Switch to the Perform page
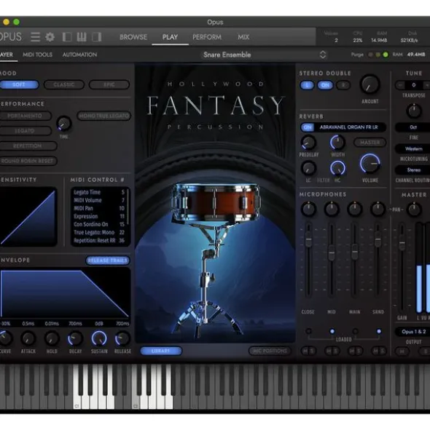The image size is (430, 430). pyautogui.click(x=207, y=37)
